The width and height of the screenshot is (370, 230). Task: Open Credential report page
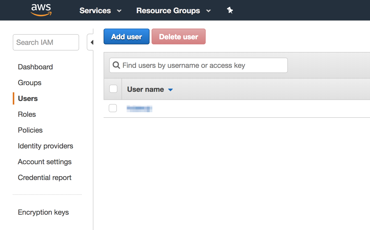point(45,177)
